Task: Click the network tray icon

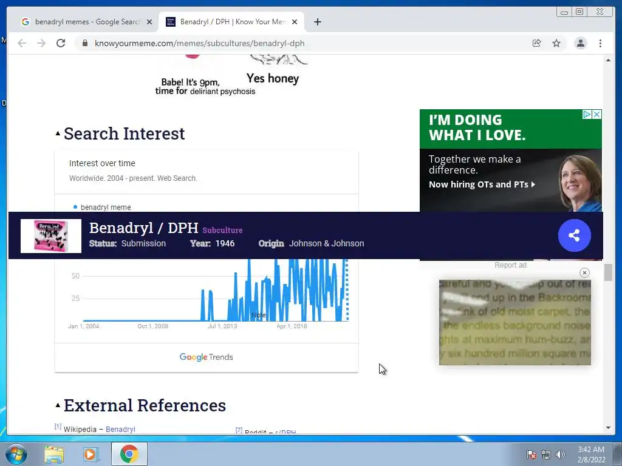Action: coord(546,454)
